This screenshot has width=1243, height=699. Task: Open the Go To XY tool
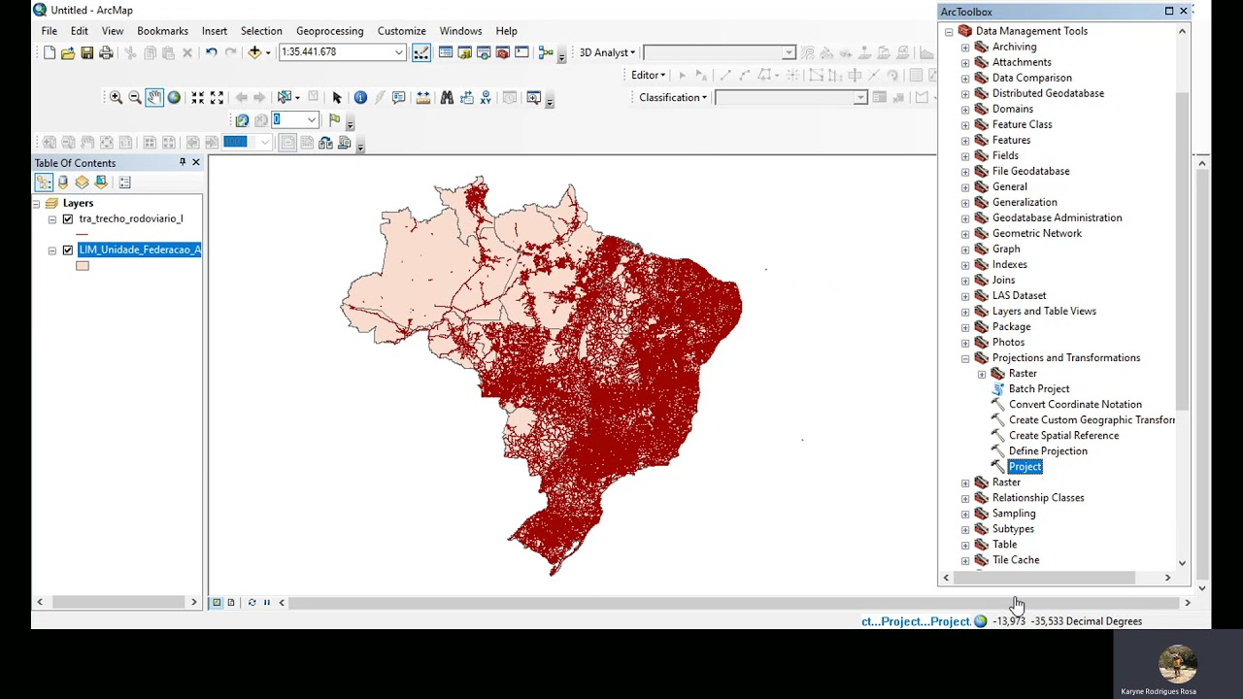point(486,97)
